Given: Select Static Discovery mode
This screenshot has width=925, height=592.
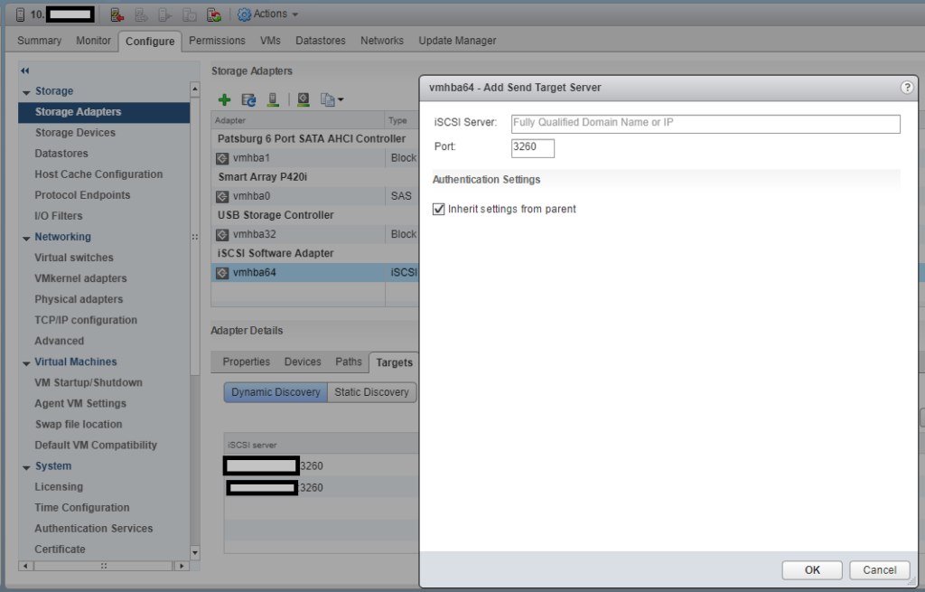Looking at the screenshot, I should coord(372,392).
